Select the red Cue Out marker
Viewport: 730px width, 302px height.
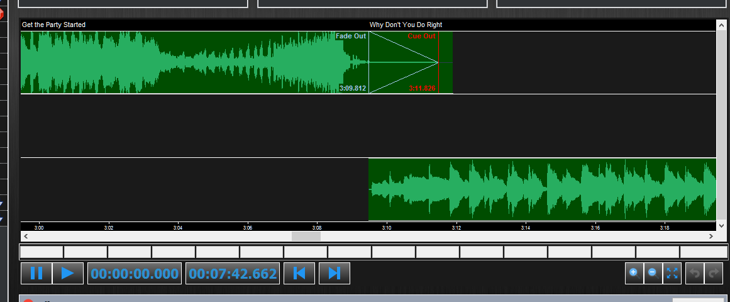pyautogui.click(x=421, y=36)
